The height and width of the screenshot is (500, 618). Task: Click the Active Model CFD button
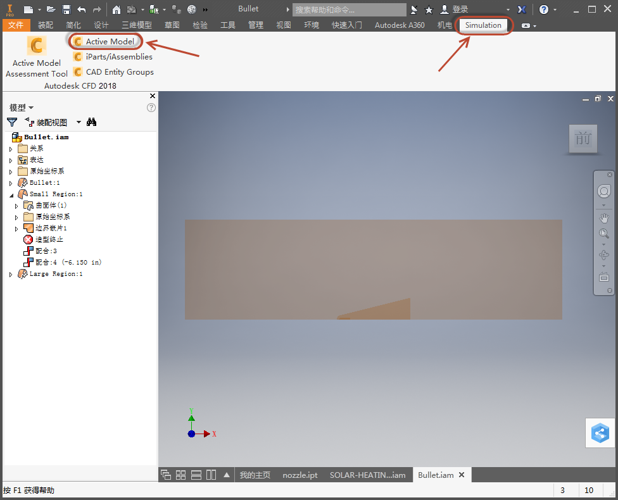tap(104, 41)
